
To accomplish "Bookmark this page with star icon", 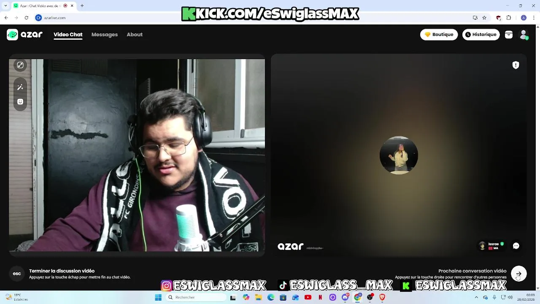I will pyautogui.click(x=484, y=18).
